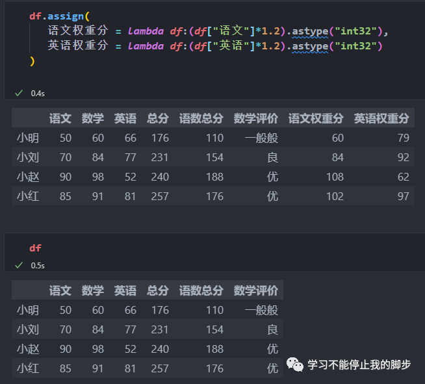Viewport: 425px width, 384px height.
Task: Click 231 in the second table
Action: coord(160,329)
